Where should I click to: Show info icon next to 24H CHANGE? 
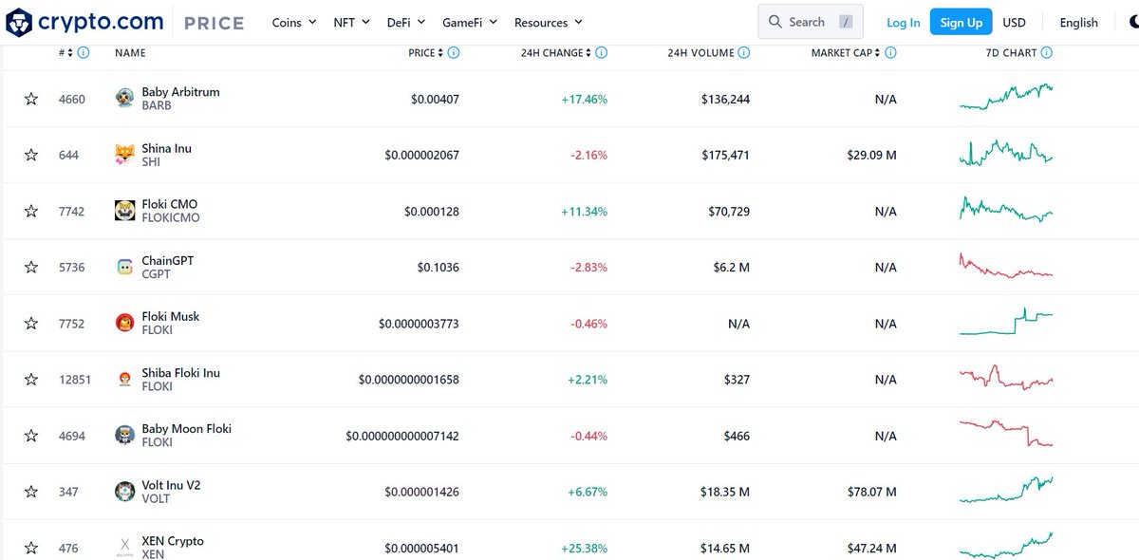click(602, 53)
